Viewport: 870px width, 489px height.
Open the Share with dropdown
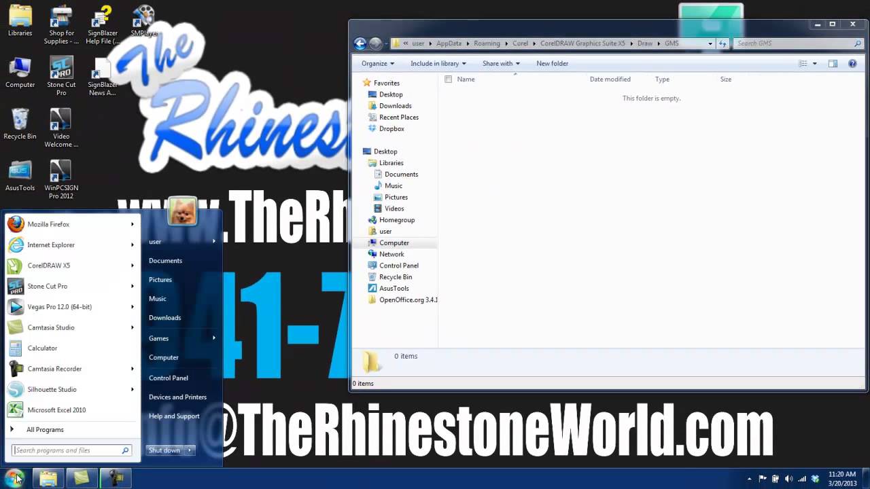click(x=501, y=63)
